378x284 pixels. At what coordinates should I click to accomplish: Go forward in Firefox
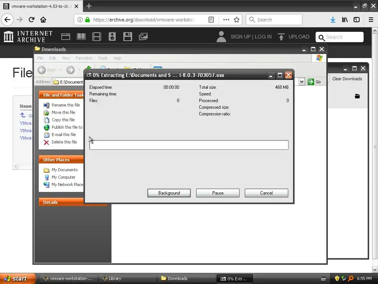(x=20, y=20)
